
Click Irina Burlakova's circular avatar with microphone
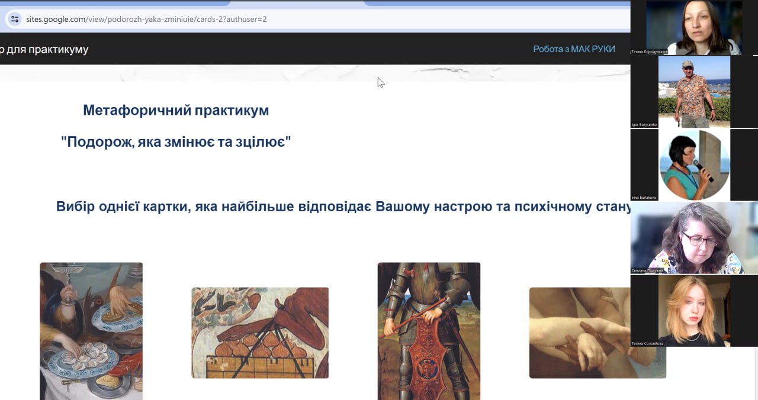point(694,164)
